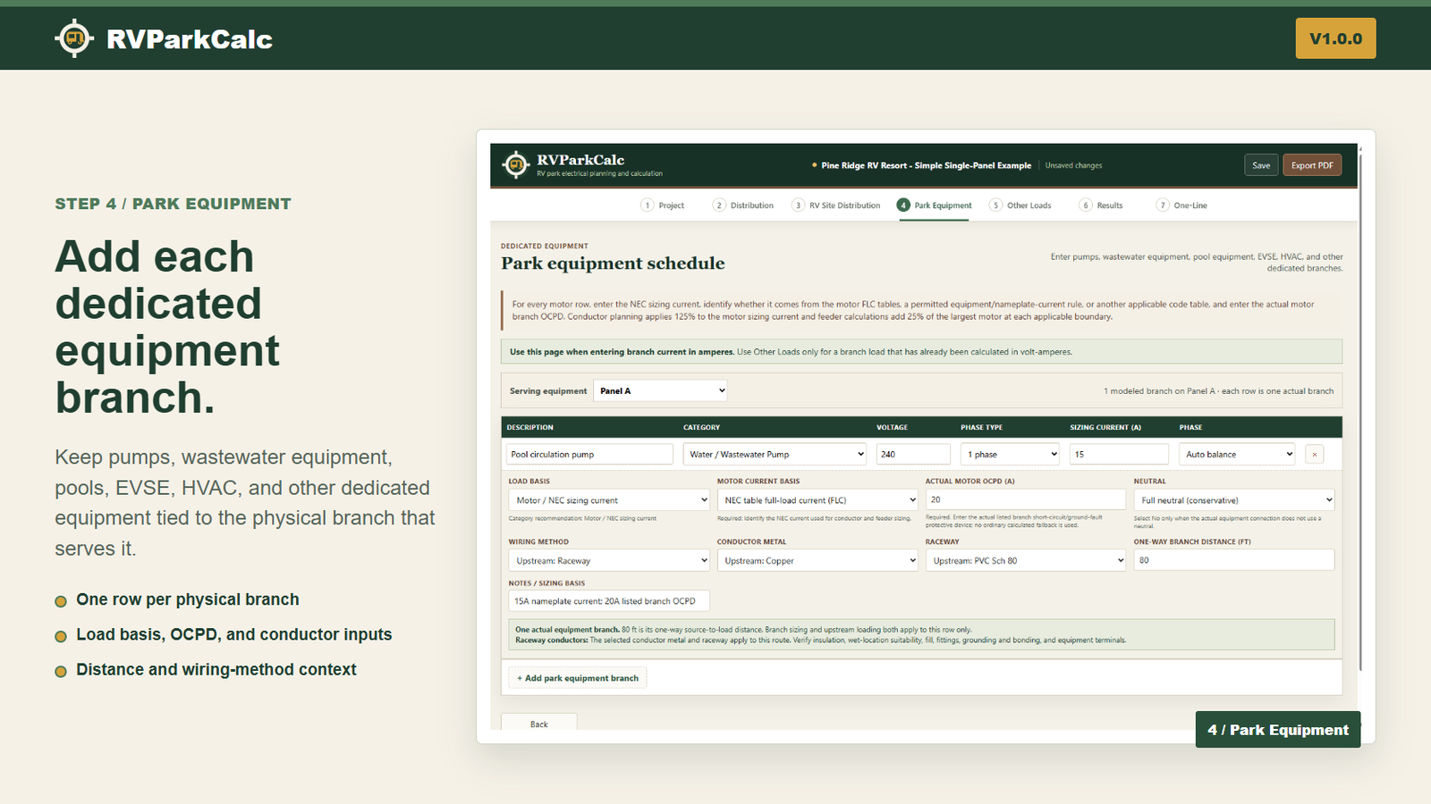Edit the Notes / Sizing Basis field
This screenshot has height=804, width=1431.
(x=609, y=600)
